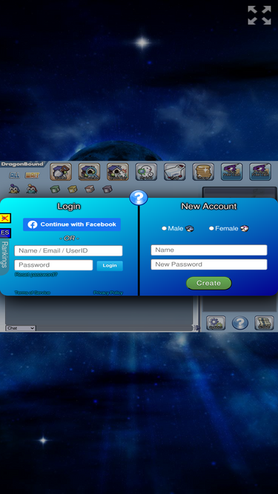
Task: Continue with Facebook login
Action: (72, 224)
